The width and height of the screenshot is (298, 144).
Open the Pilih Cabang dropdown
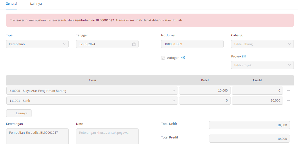[x=262, y=44]
